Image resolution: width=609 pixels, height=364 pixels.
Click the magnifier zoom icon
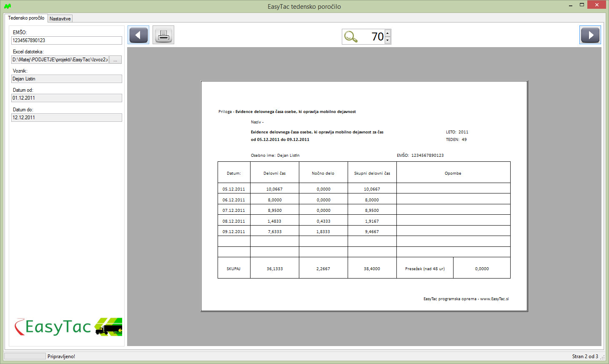click(x=350, y=36)
